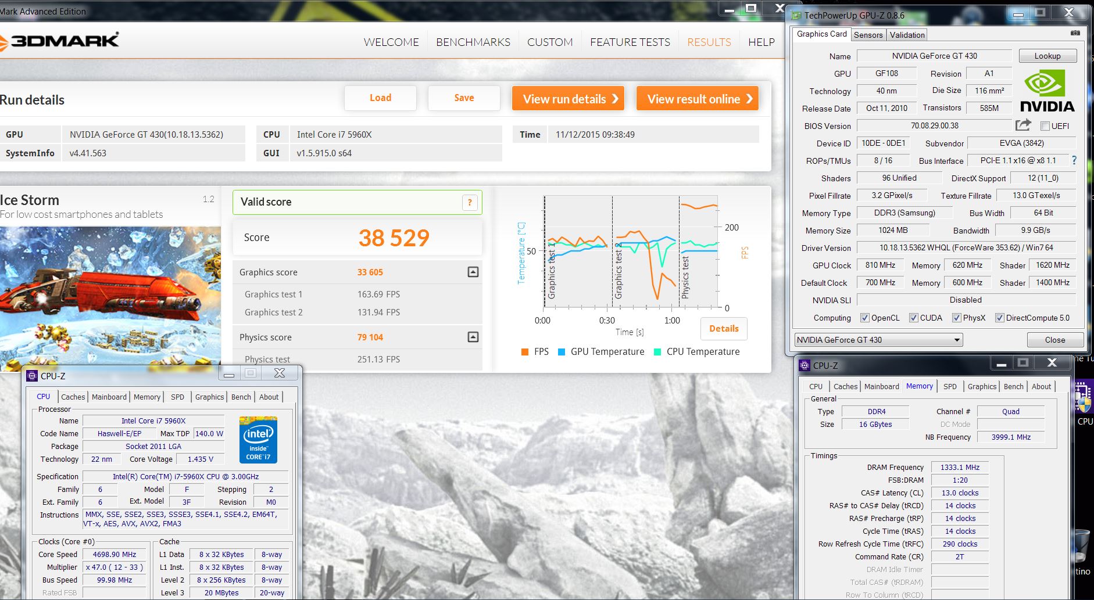Click the Save button in Run details
Viewport: 1094px width, 600px height.
click(464, 98)
